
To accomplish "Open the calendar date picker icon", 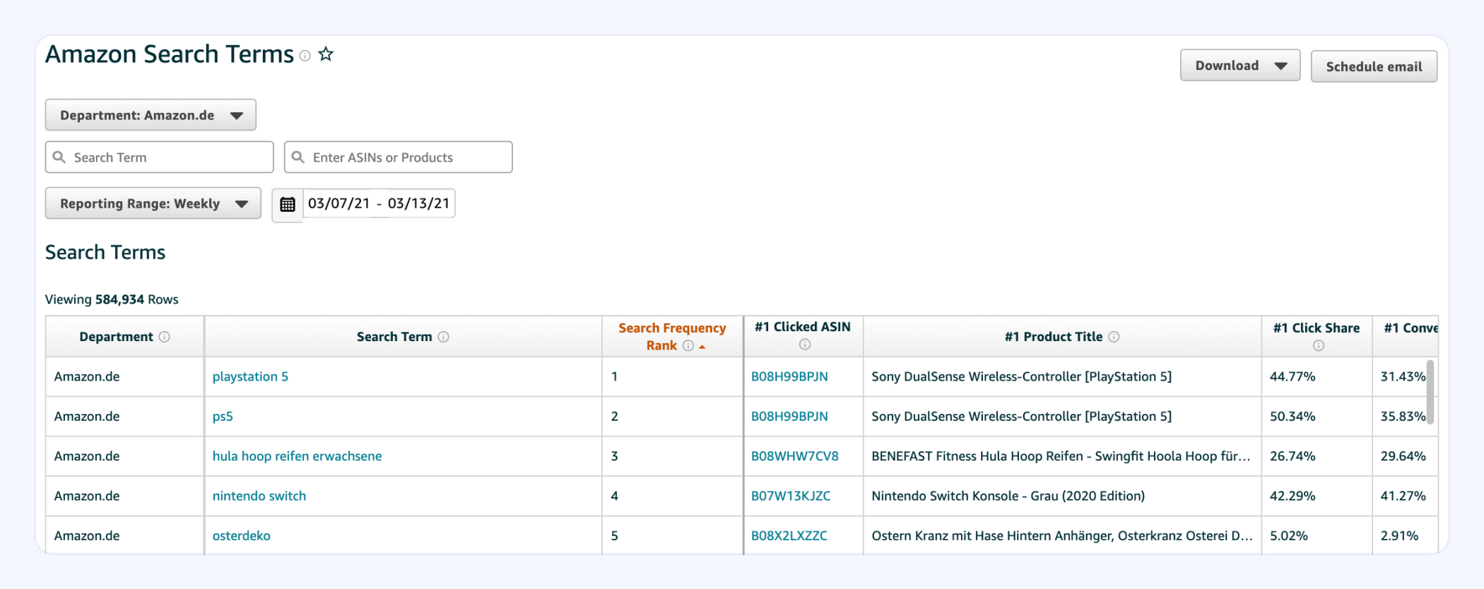I will coord(288,204).
